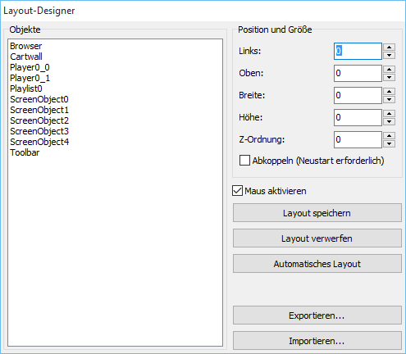
Task: Select Cartwall in the object list
Action: click(26, 57)
